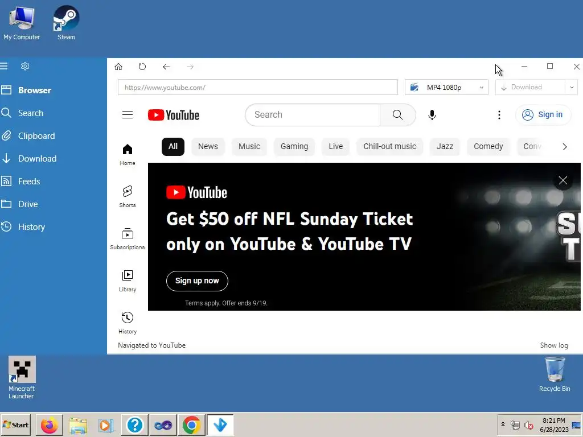
Task: Select the Recycle Bin desktop icon
Action: (x=555, y=374)
